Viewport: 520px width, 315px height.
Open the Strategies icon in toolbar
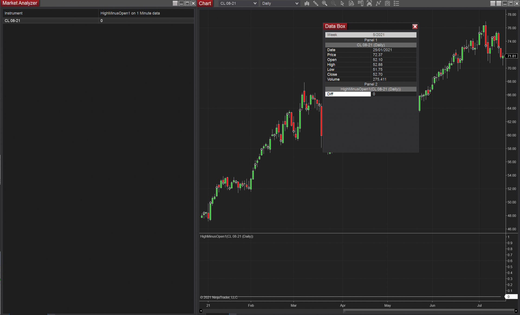pyautogui.click(x=378, y=4)
